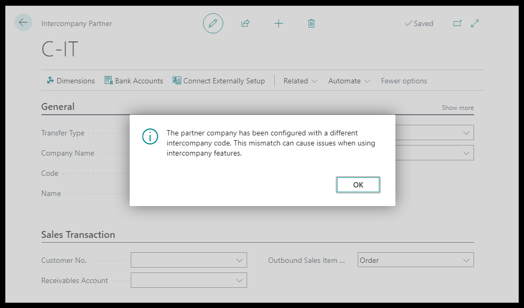The width and height of the screenshot is (524, 308).
Task: Click the info icon in dialog
Action: 150,136
